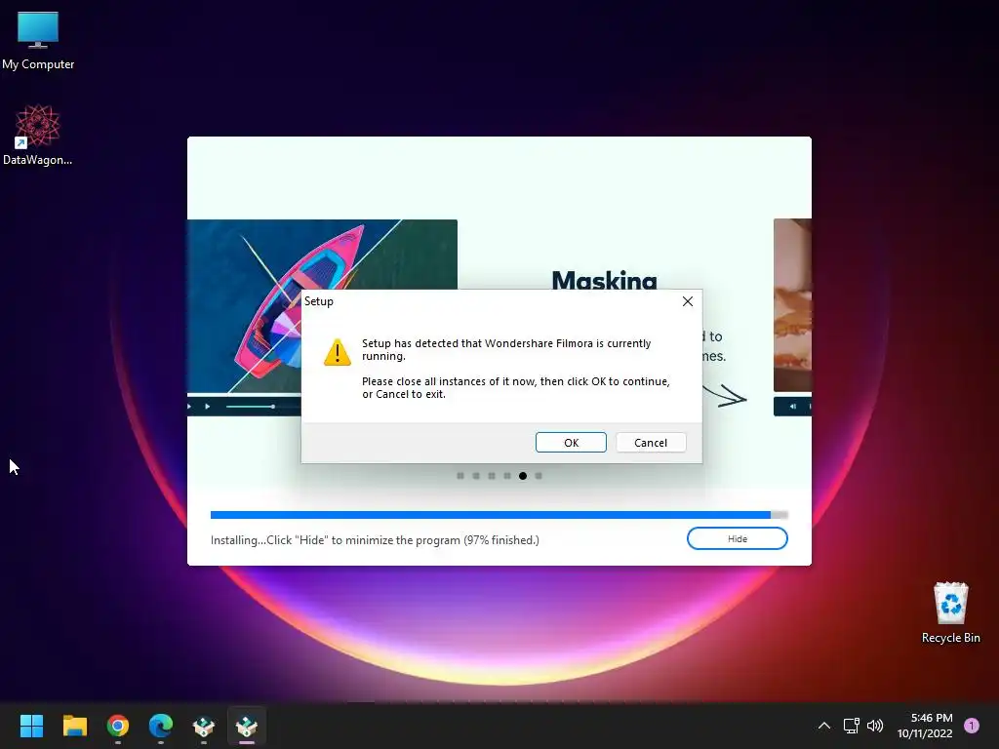Viewport: 999px width, 749px height.
Task: Open notification center badge
Action: click(972, 726)
